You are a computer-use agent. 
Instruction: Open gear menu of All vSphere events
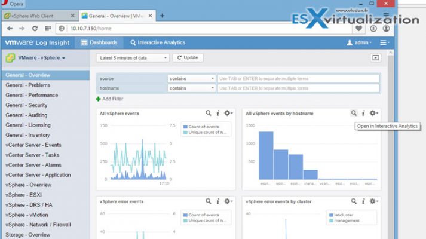(x=228, y=113)
